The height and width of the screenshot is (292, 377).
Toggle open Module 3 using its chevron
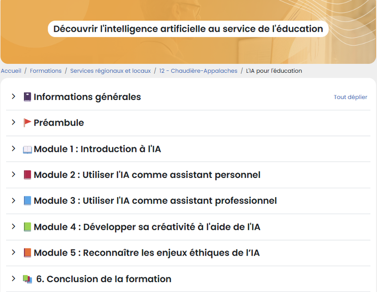click(x=14, y=200)
